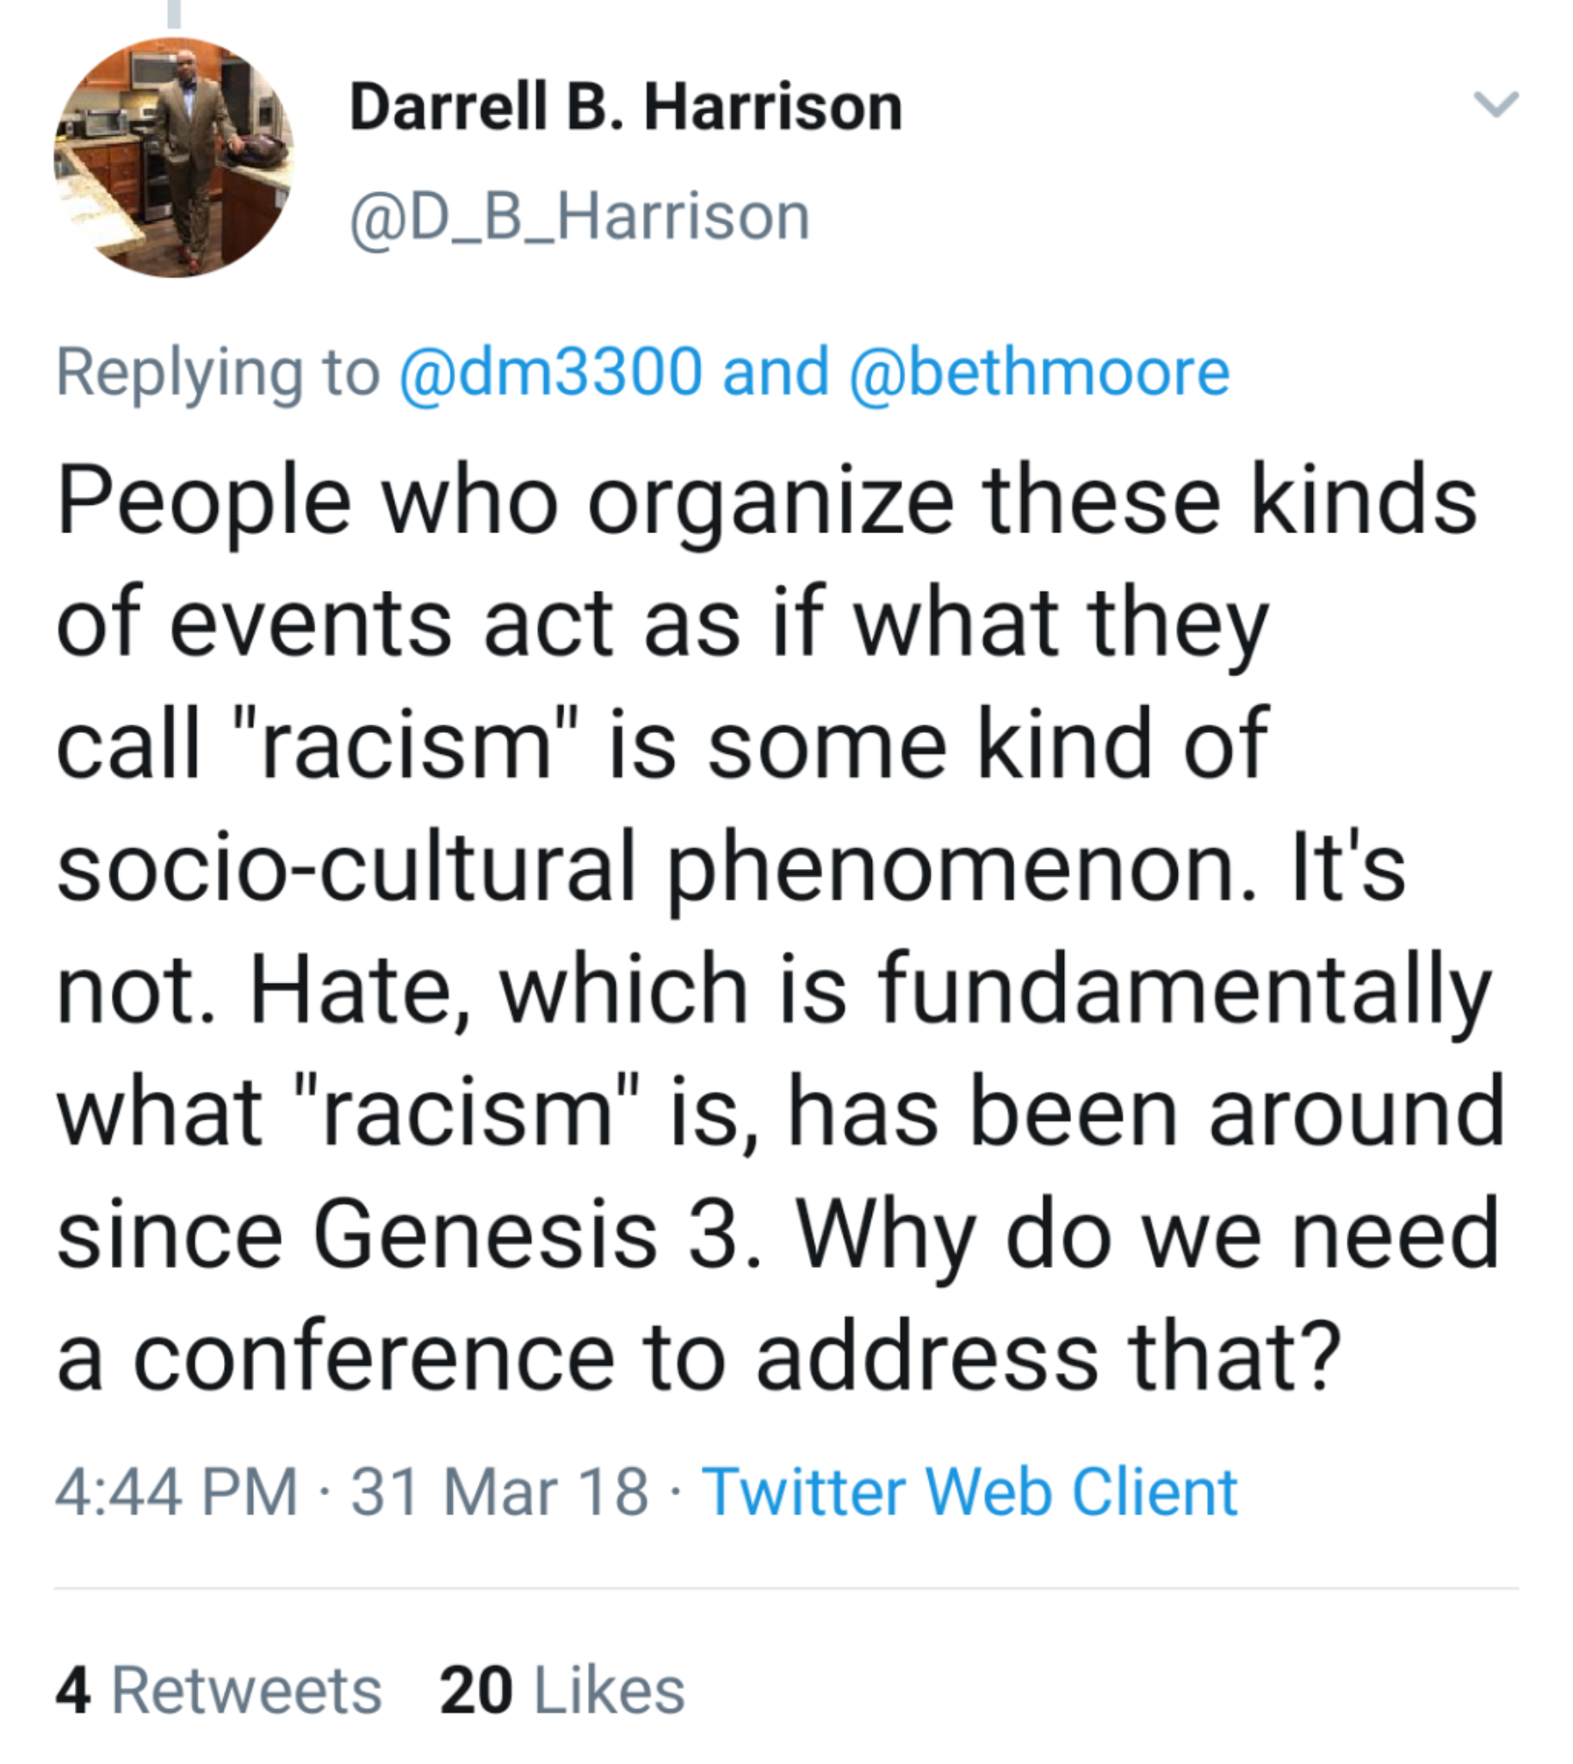Open the @dm3300 mention link

click(x=549, y=372)
